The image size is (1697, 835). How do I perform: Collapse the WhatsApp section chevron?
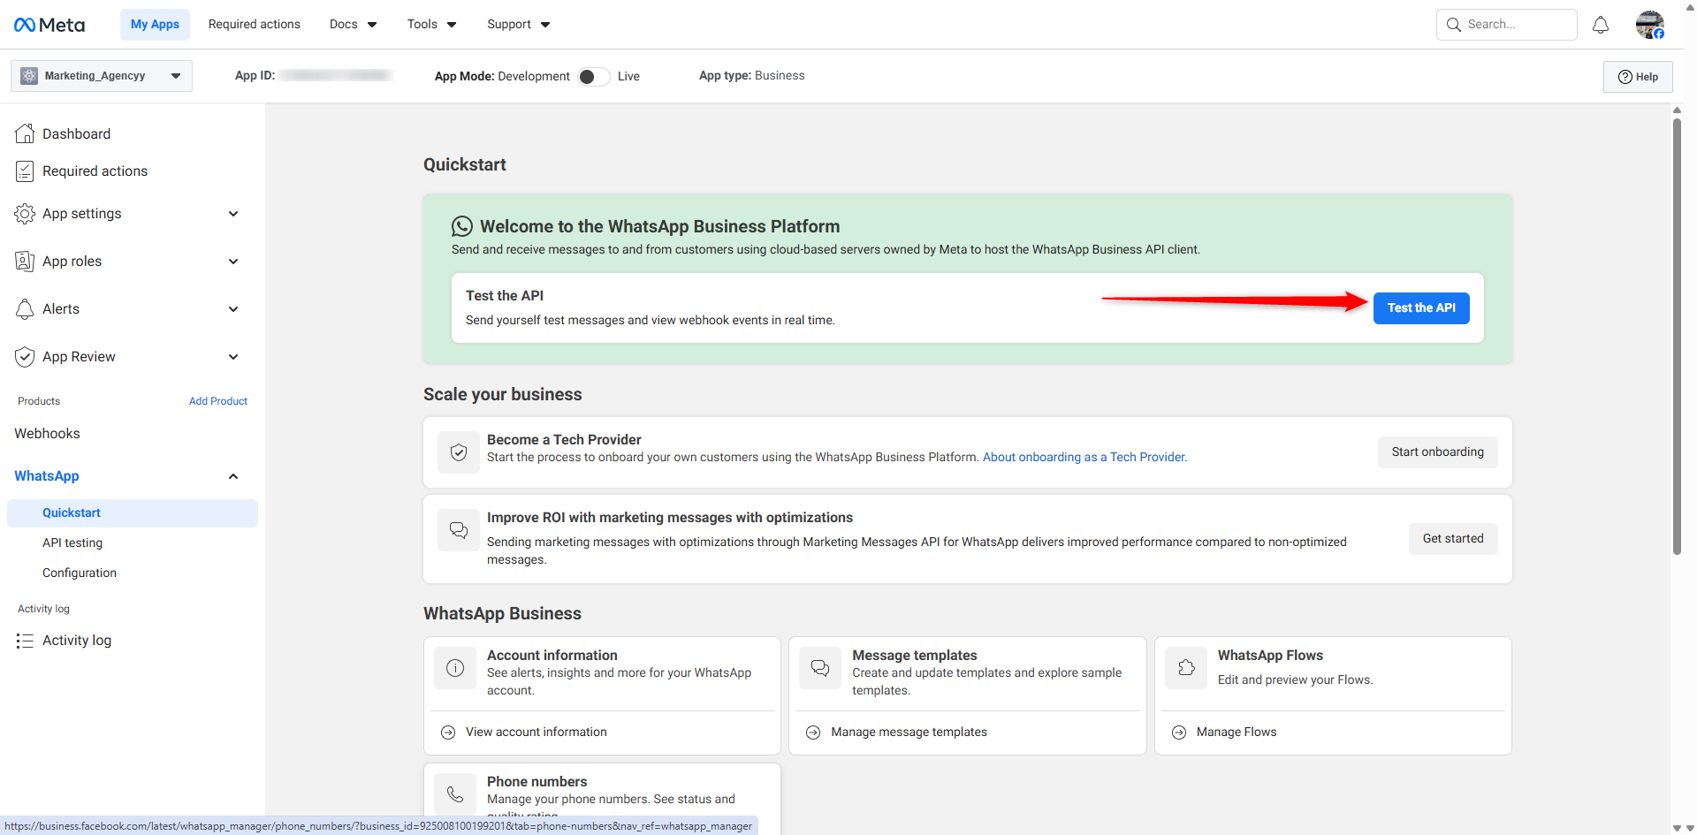(x=233, y=476)
